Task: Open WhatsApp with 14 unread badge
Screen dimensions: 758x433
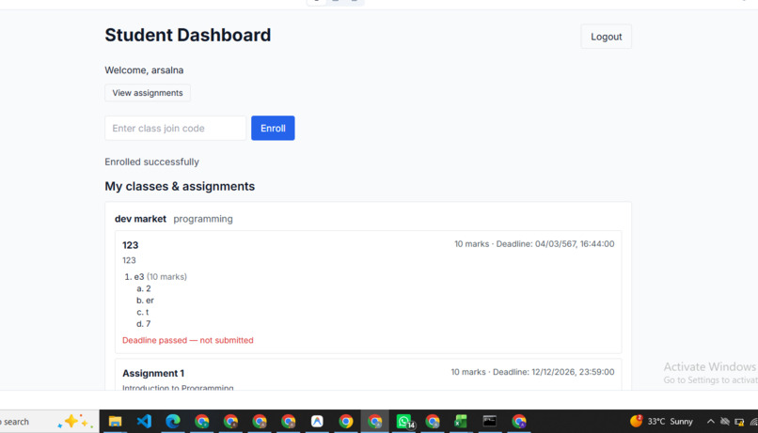Action: click(404, 422)
